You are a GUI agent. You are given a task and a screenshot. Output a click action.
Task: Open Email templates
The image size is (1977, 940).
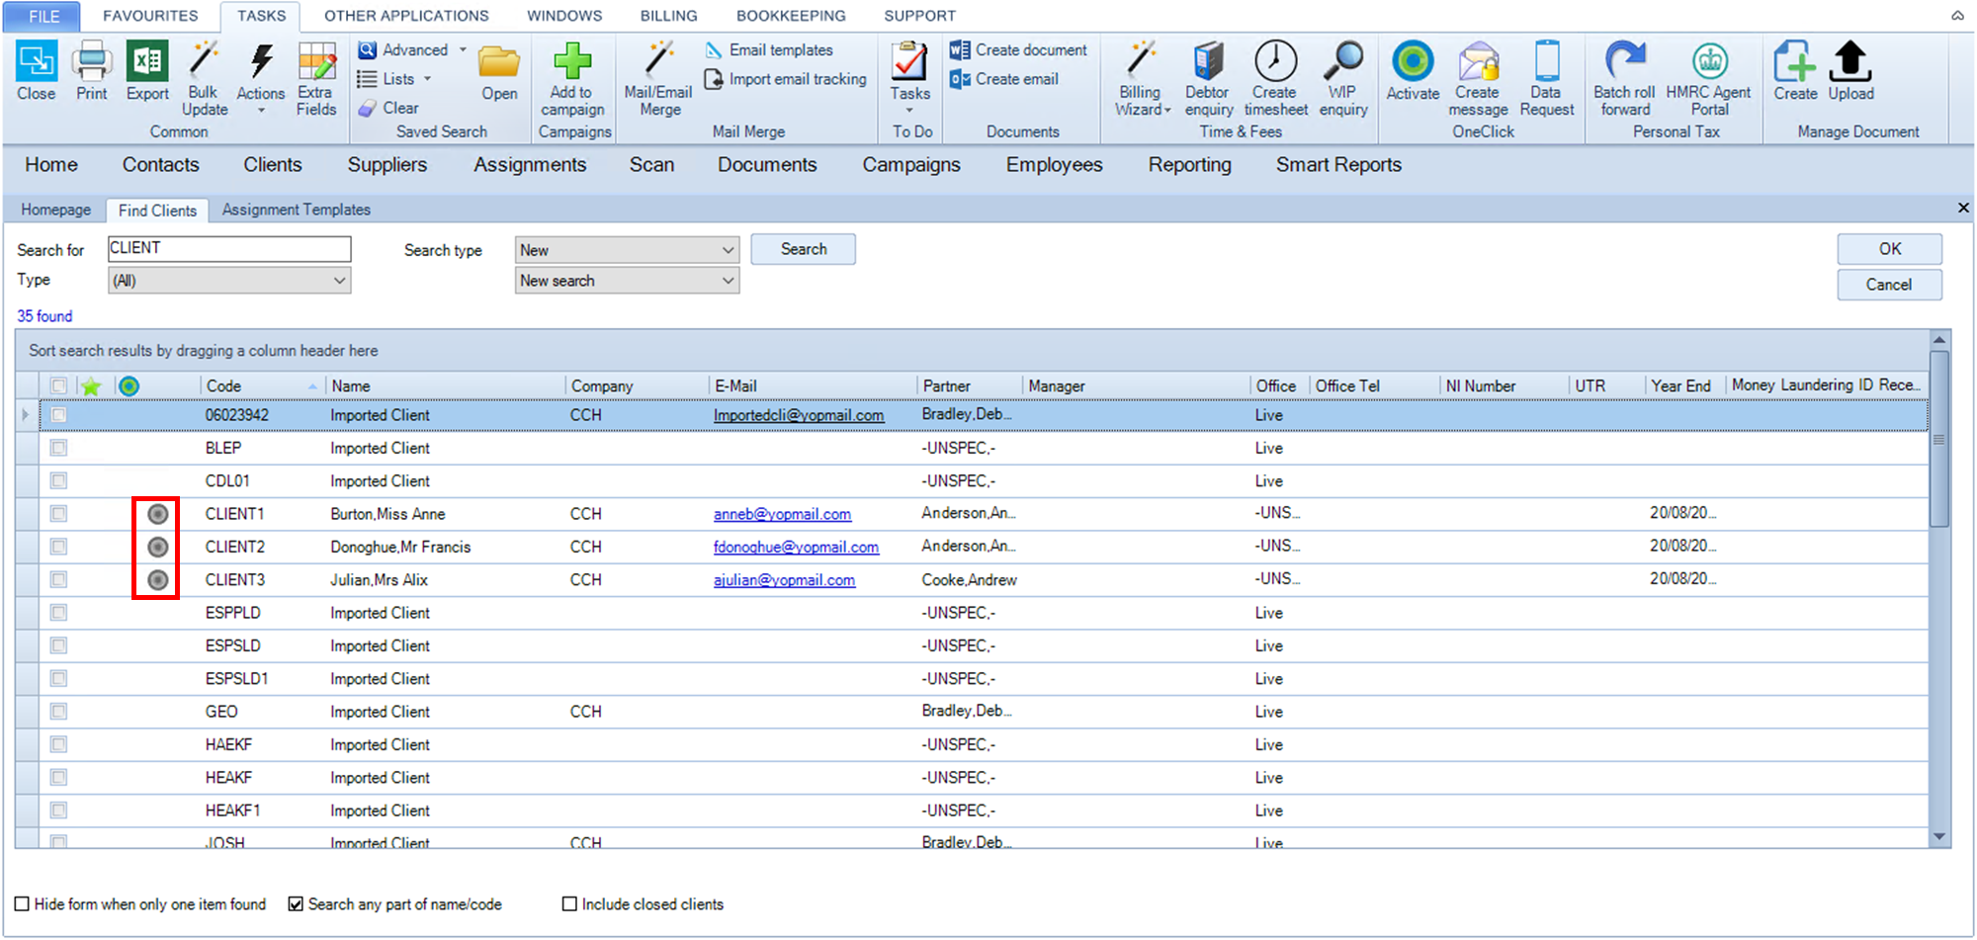770,49
